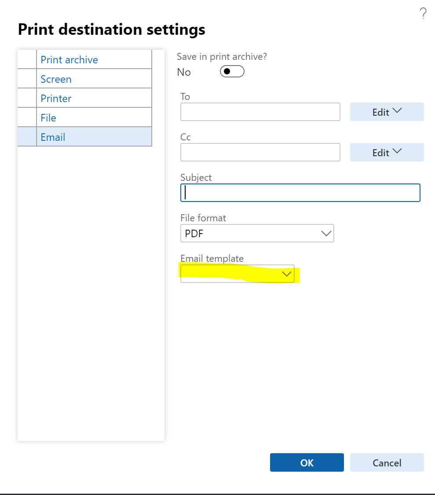Focus the Cc recipients input field

(x=260, y=152)
